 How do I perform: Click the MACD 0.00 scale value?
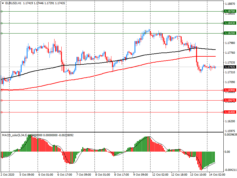[227, 152]
